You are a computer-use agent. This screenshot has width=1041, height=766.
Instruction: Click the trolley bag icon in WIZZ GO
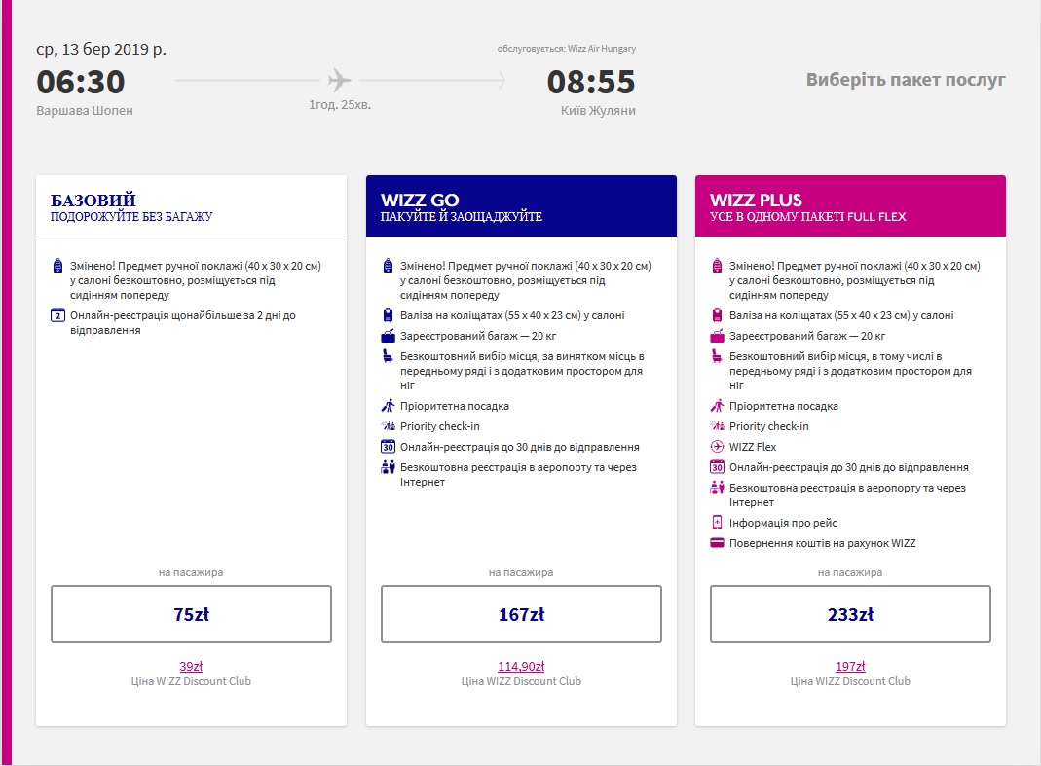coord(388,315)
